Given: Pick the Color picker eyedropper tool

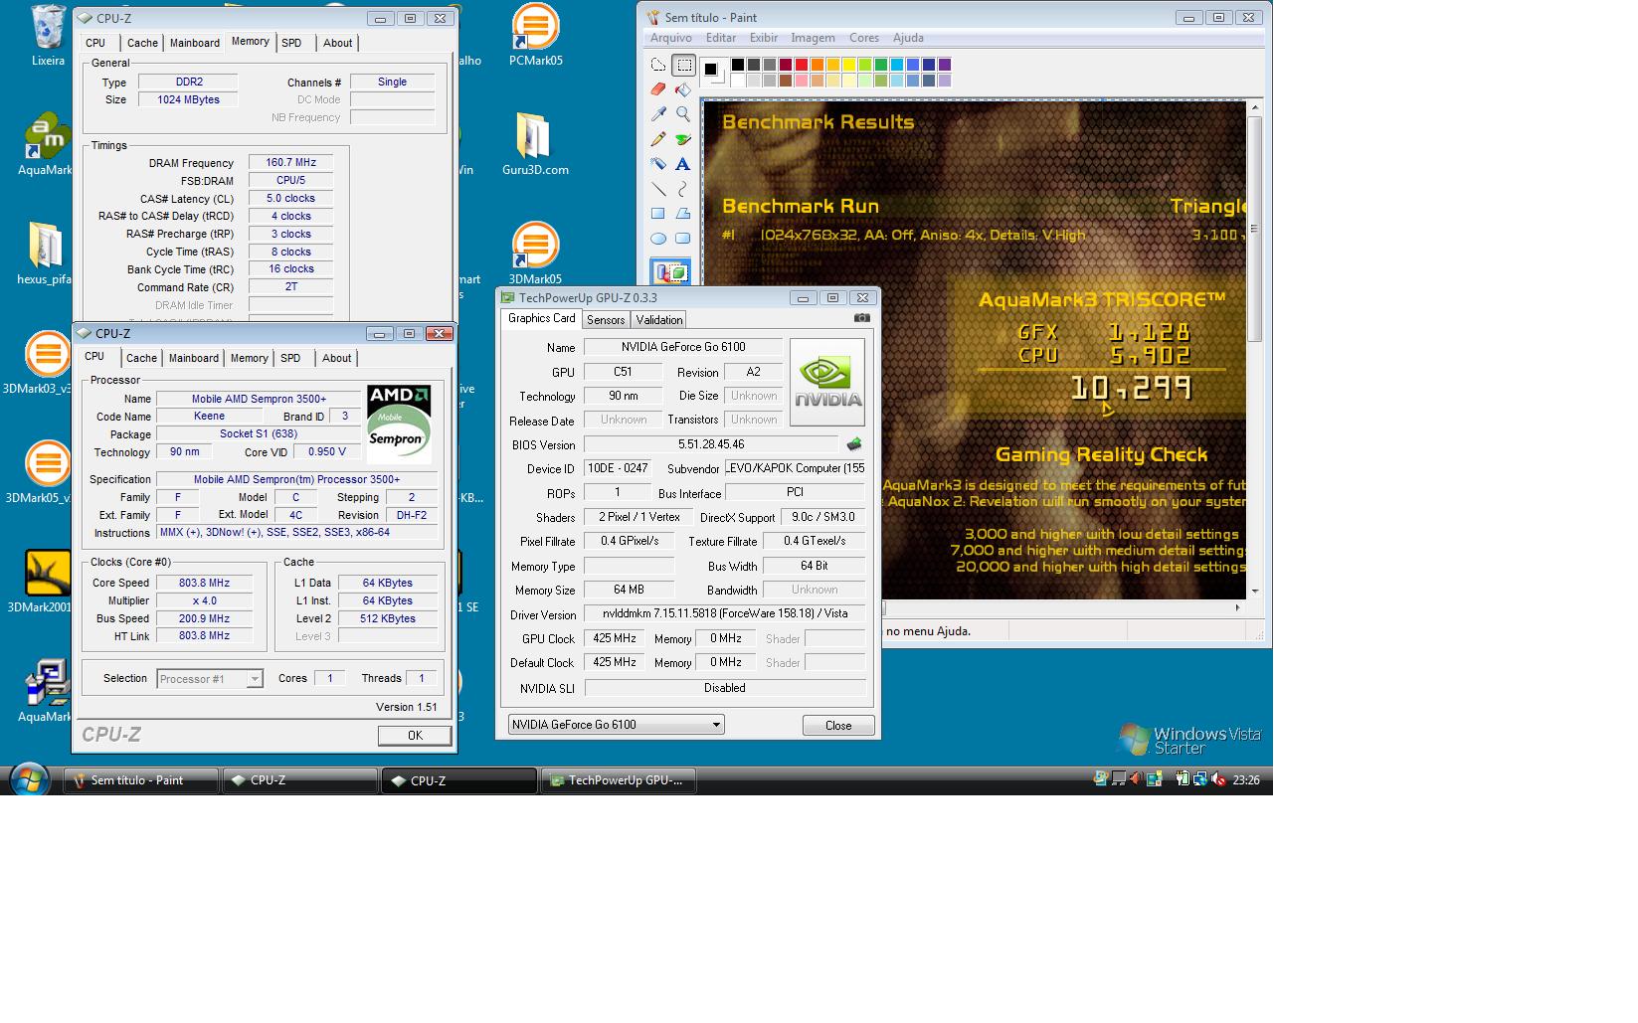Looking at the screenshot, I should 658,114.
